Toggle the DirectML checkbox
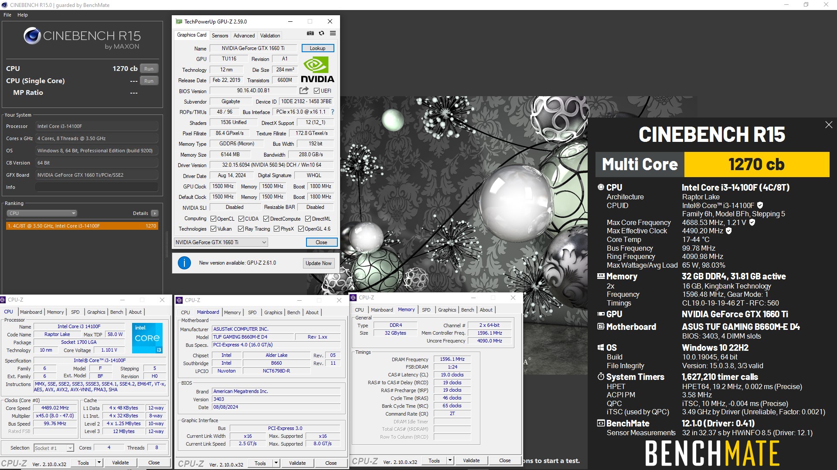837x470 pixels. (308, 219)
